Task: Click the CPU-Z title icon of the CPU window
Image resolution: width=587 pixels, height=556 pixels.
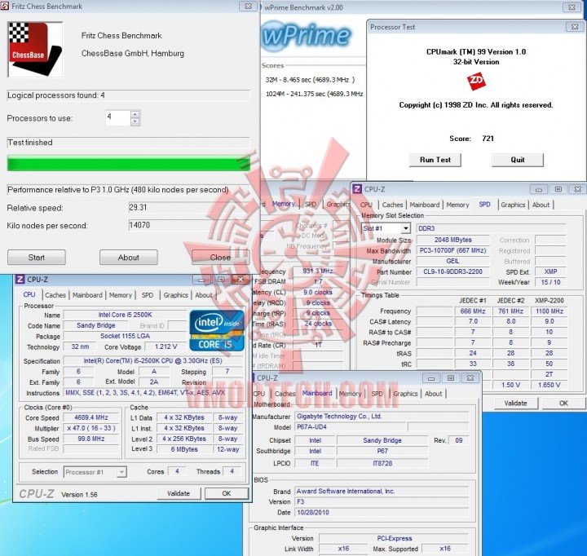Action: [x=20, y=280]
